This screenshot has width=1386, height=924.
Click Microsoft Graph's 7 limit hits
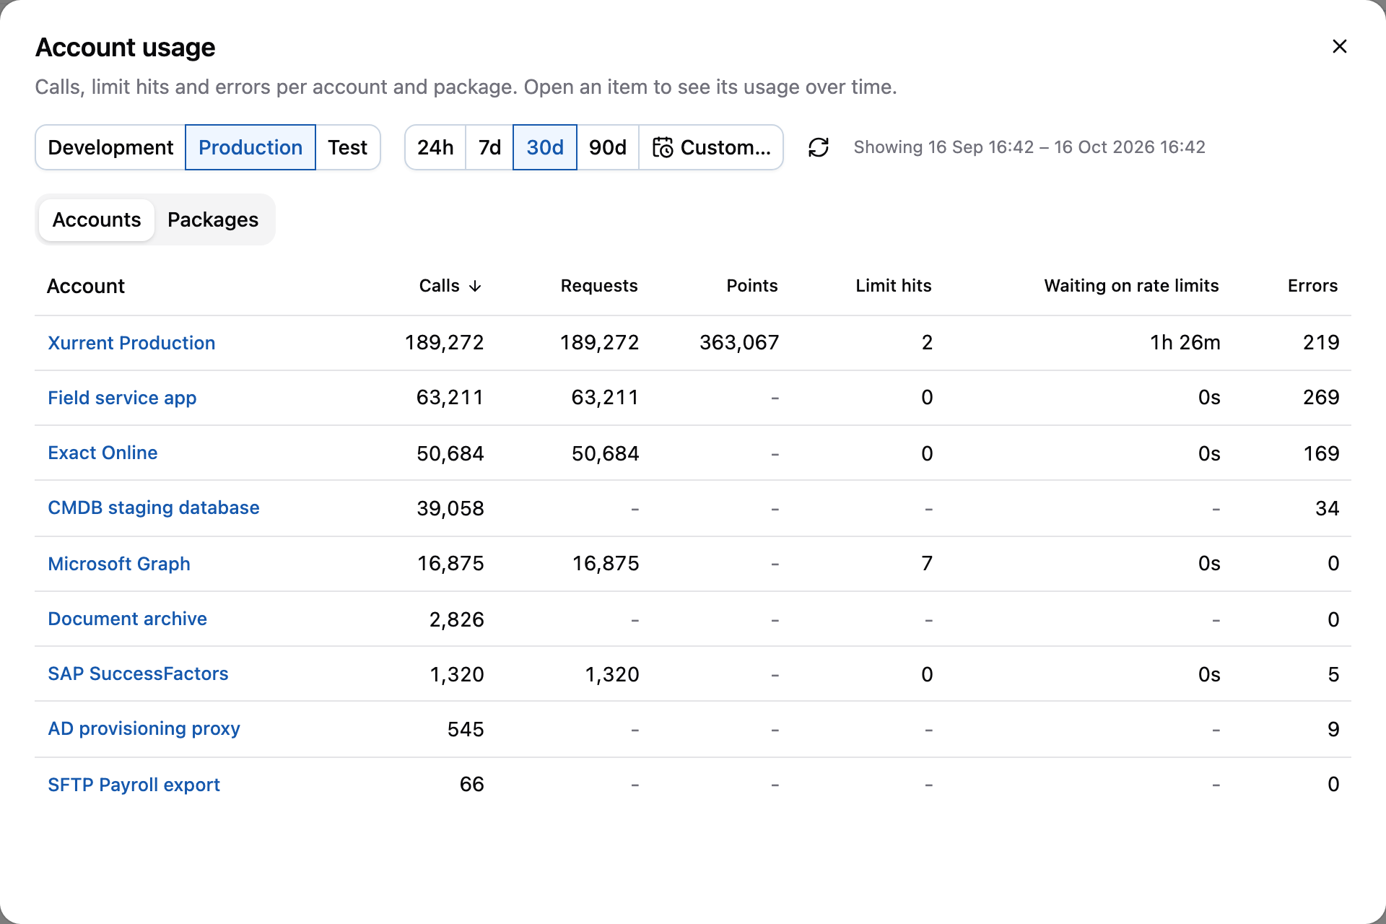927,563
